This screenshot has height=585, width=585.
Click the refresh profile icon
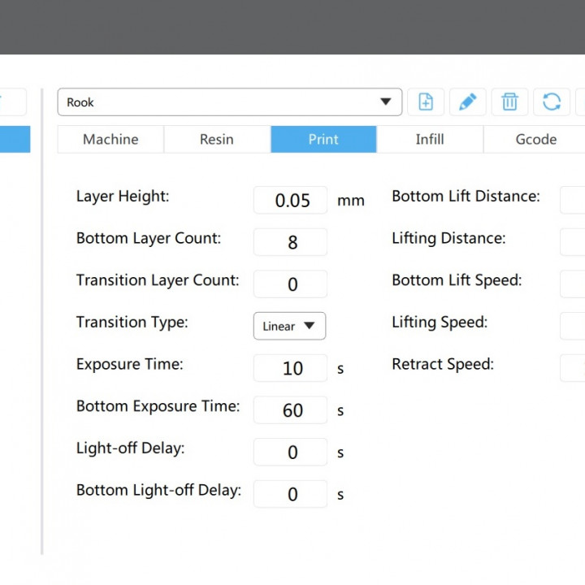click(552, 102)
